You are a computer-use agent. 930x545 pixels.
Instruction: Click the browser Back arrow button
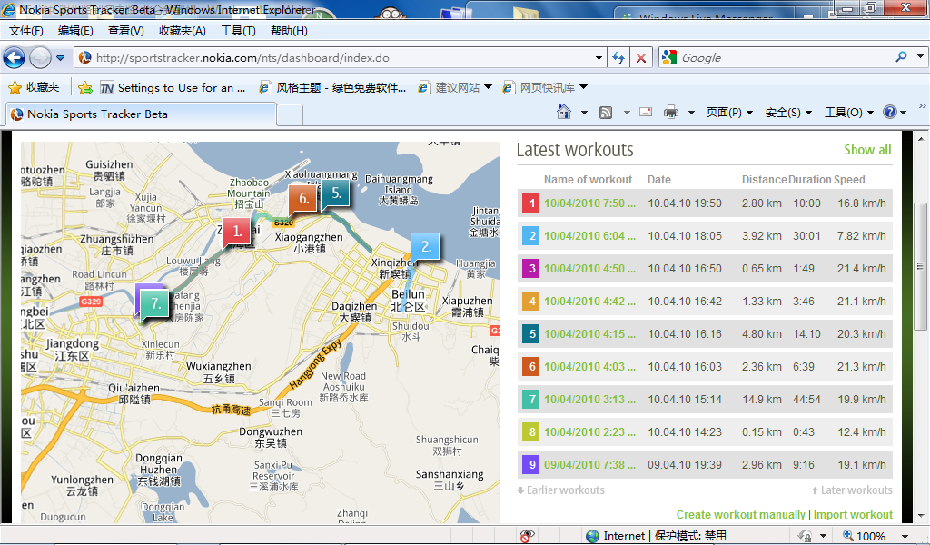(x=15, y=57)
